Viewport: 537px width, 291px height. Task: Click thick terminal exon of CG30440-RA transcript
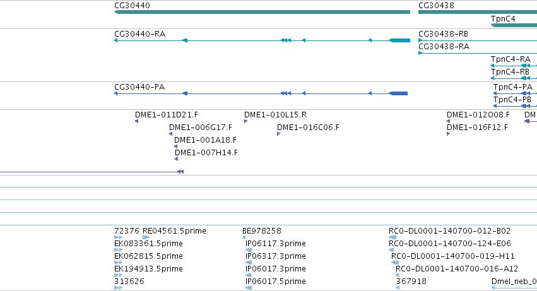tap(400, 40)
